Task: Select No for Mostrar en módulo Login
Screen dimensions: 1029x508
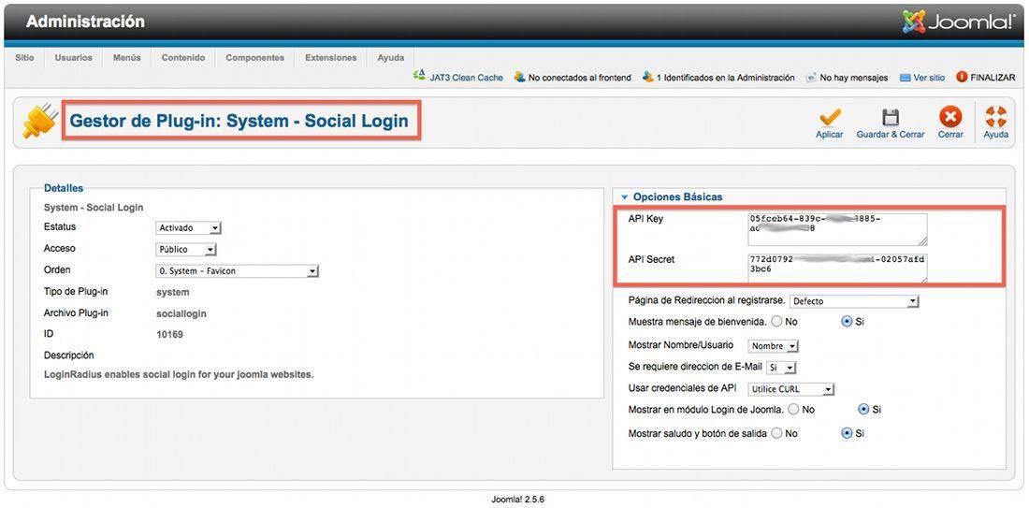Action: click(x=793, y=409)
